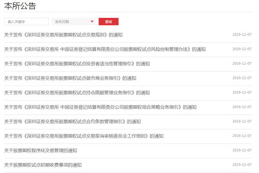The height and width of the screenshot is (173, 259).
Task: Click the date beside 程序化交易管理 notice
Action: (x=242, y=150)
